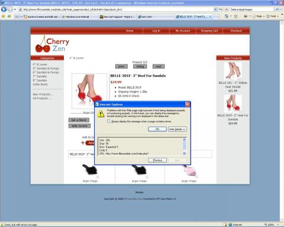Click the Shopping Cart navigation link
Screen dimensions: 284x227
(209, 31)
